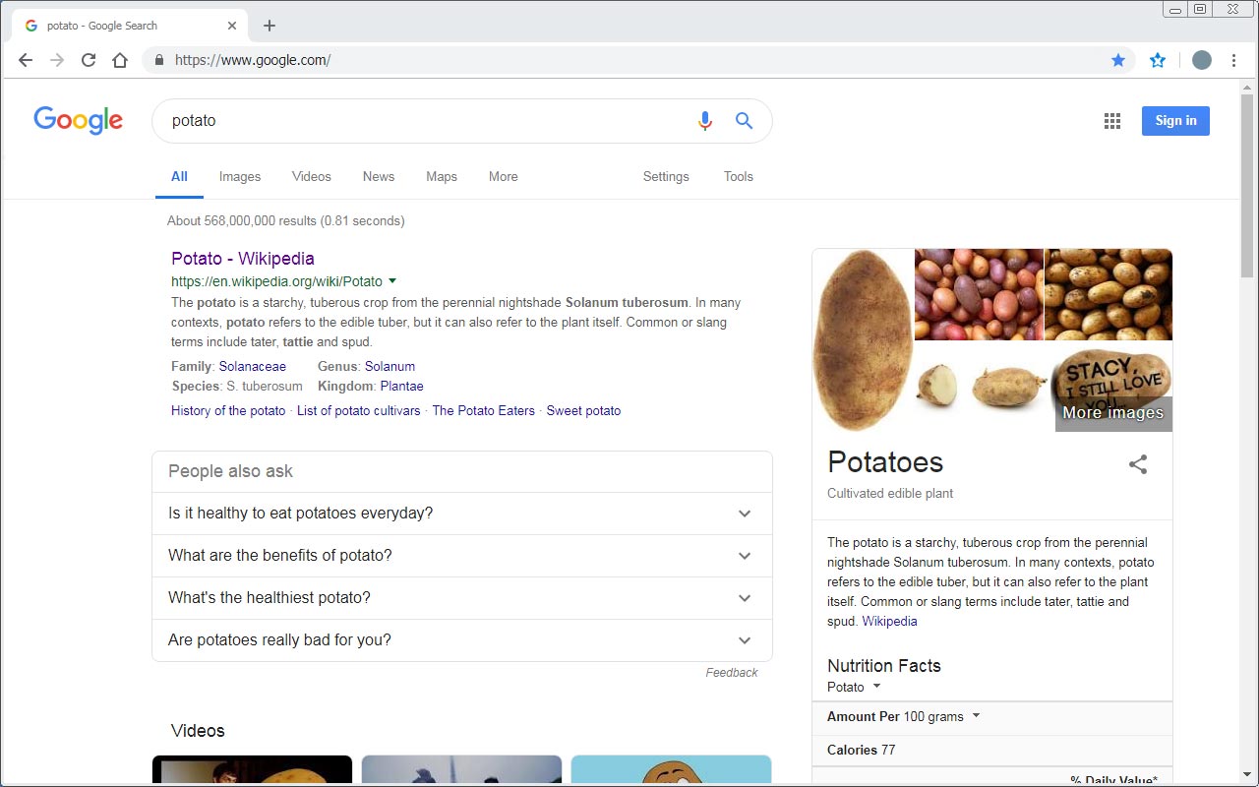Open the Google apps grid

point(1112,121)
